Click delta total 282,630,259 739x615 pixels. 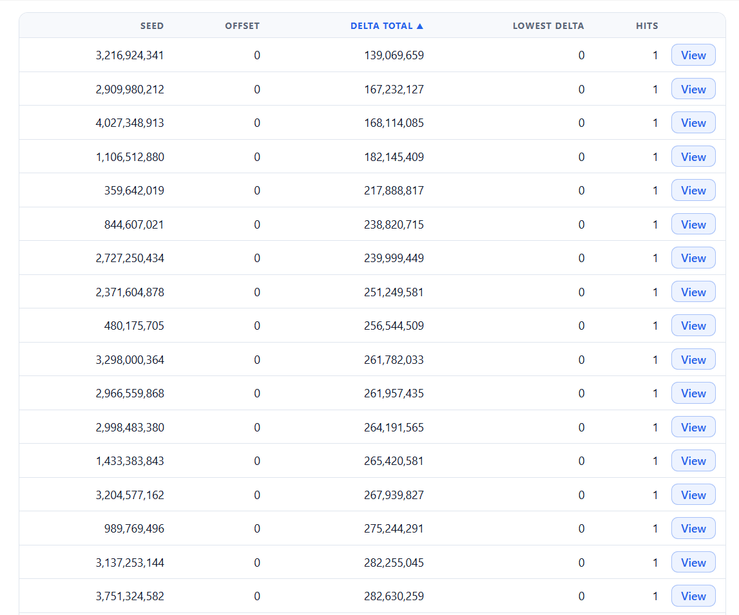pyautogui.click(x=394, y=596)
